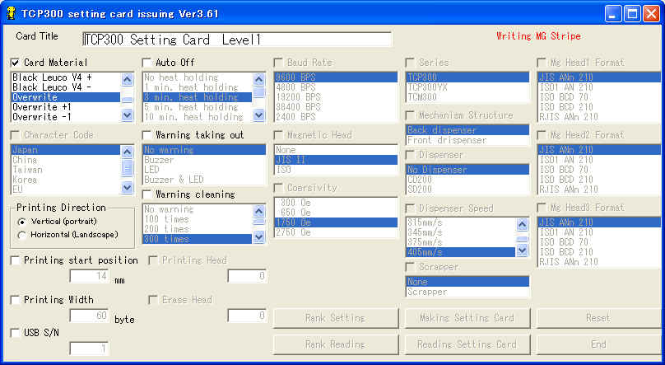Click the Rank Setting button
This screenshot has width=665, height=365.
pyautogui.click(x=336, y=318)
